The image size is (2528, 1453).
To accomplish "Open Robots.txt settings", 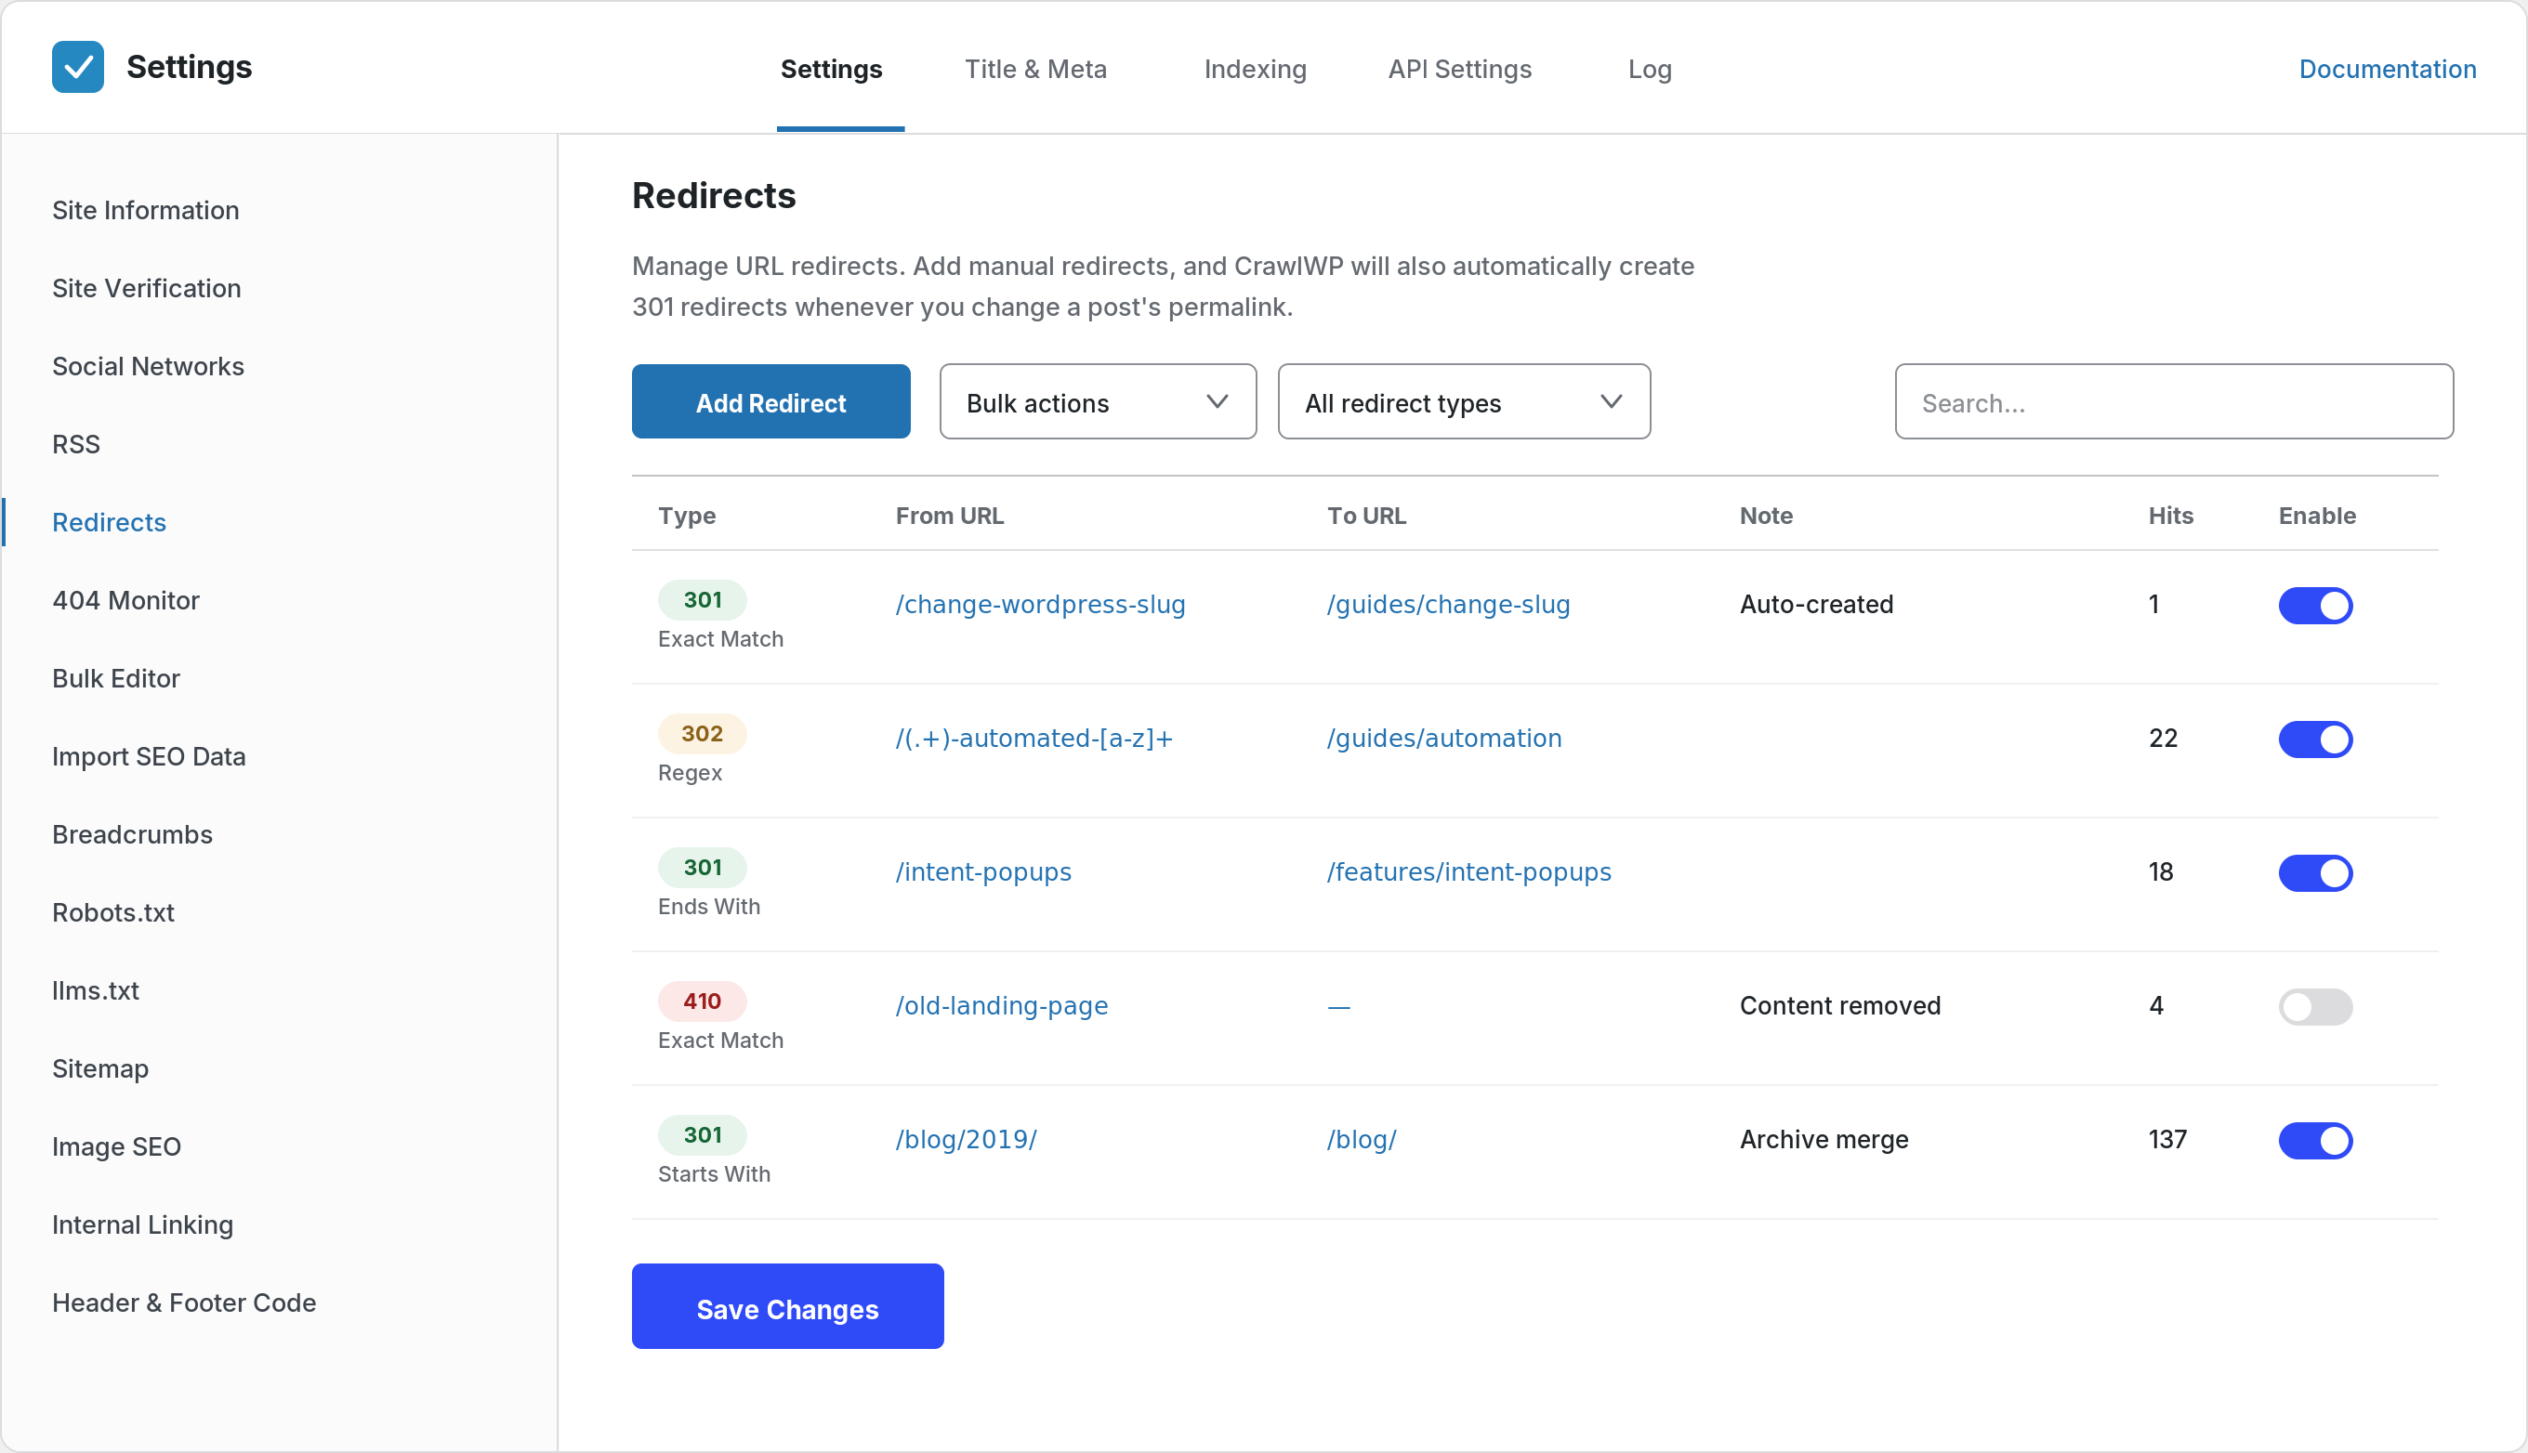I will pos(112,912).
